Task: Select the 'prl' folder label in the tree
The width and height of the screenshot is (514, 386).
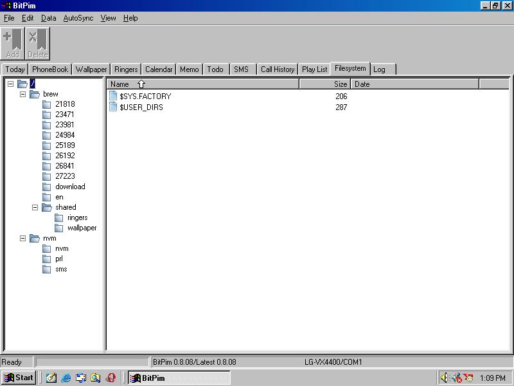Action: click(59, 259)
